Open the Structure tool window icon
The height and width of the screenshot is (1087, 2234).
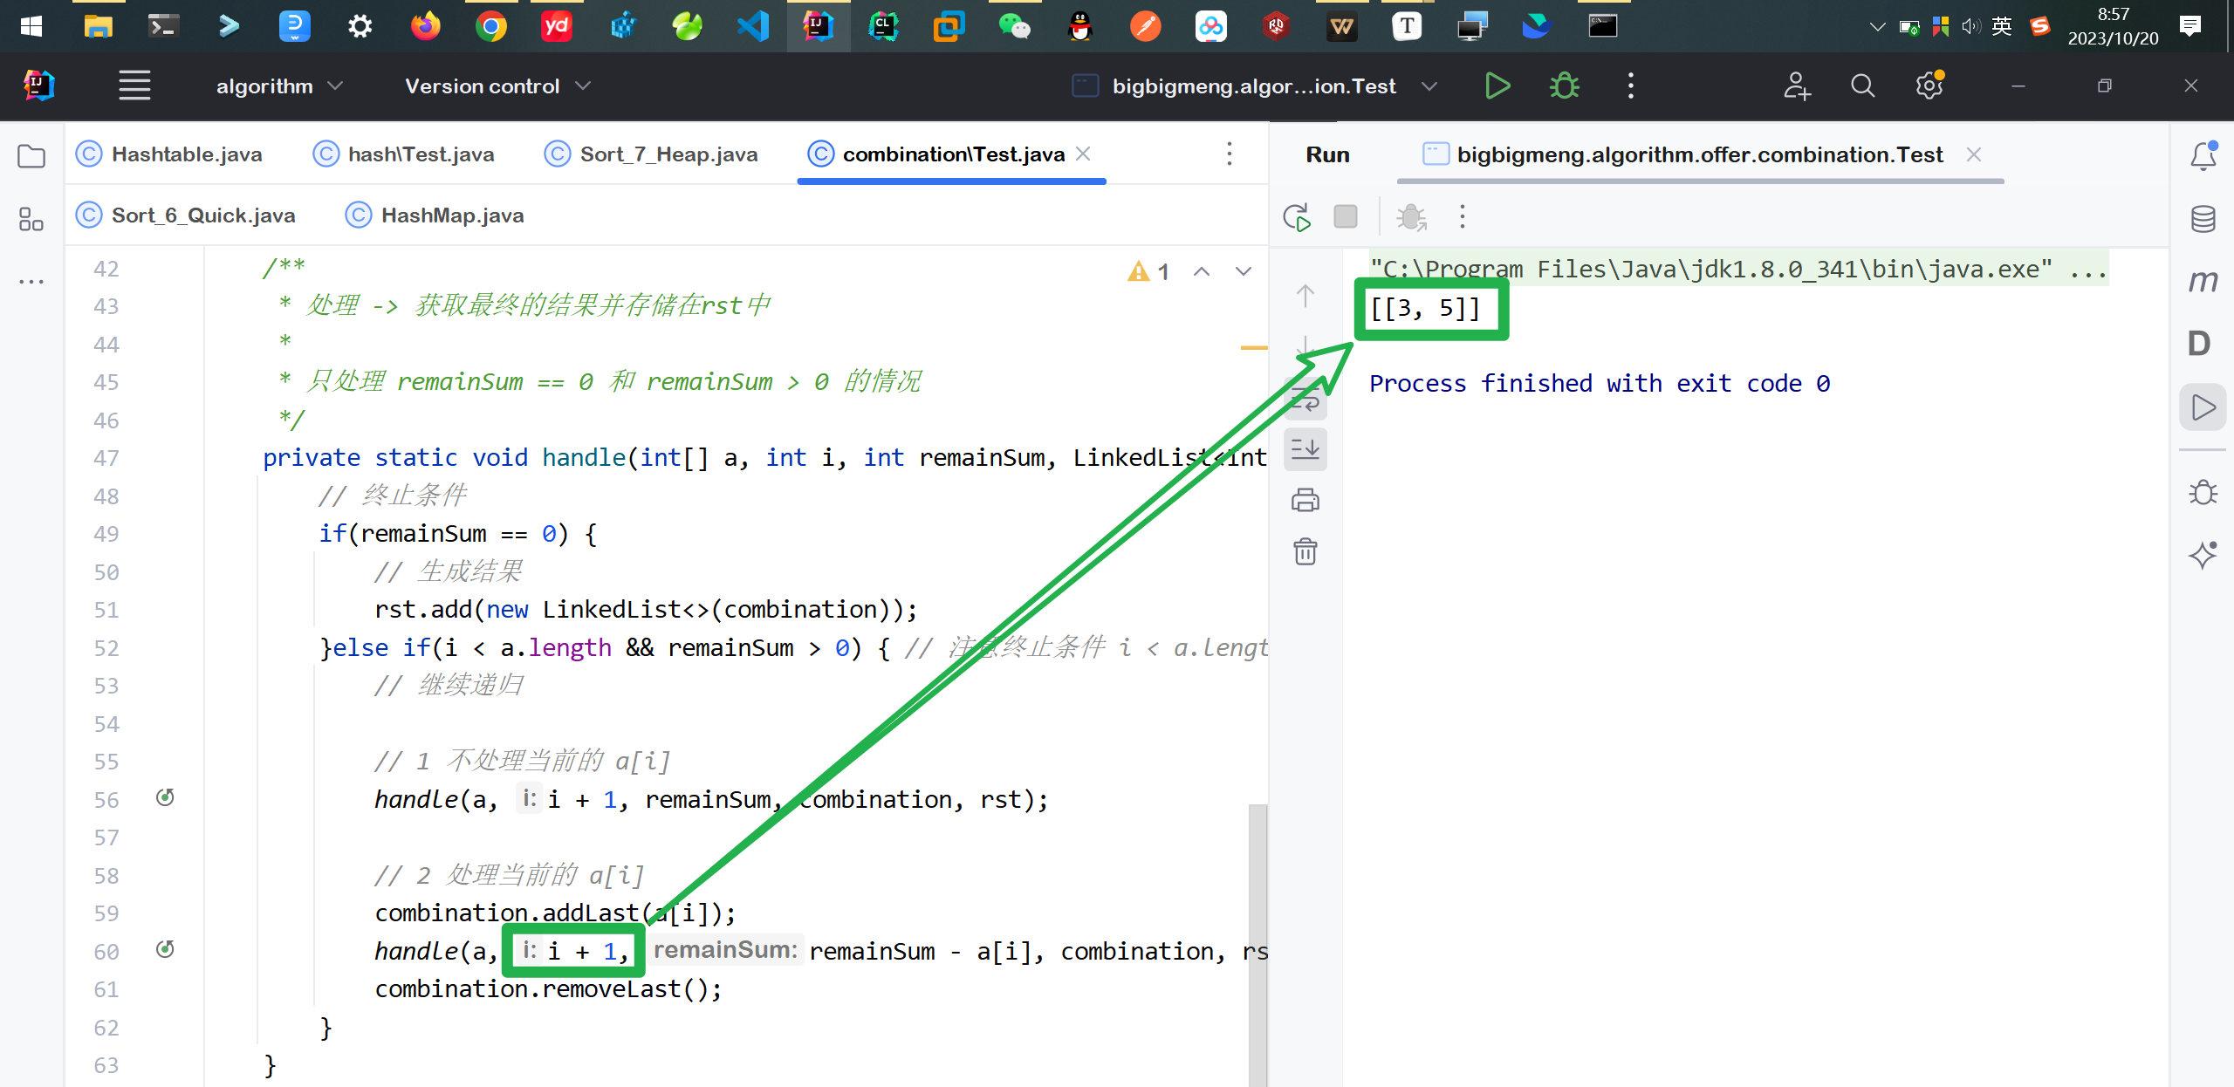31,219
